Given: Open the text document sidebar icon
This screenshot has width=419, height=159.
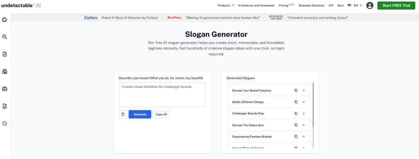Looking at the screenshot, I should point(5,106).
